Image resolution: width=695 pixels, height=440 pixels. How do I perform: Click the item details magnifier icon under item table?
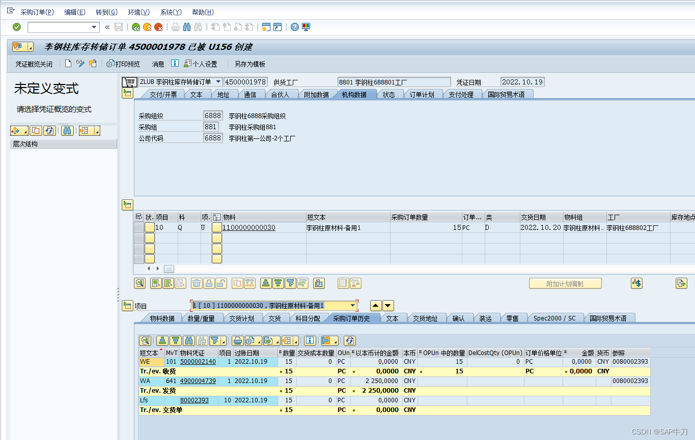[x=140, y=283]
